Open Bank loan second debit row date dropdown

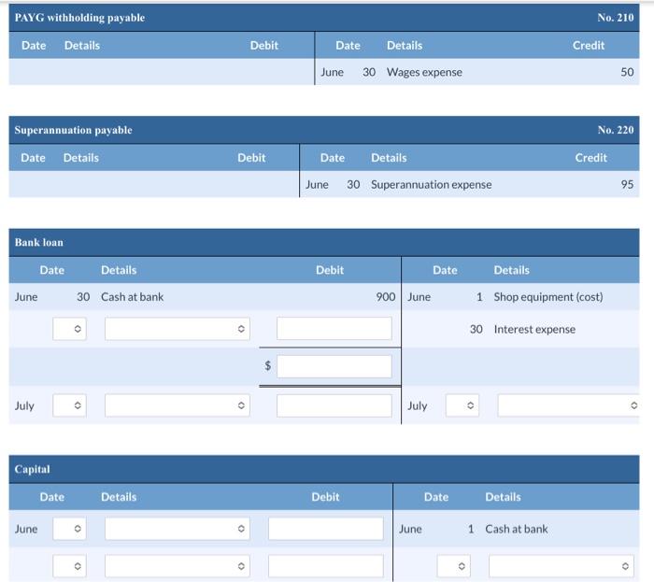tap(70, 329)
